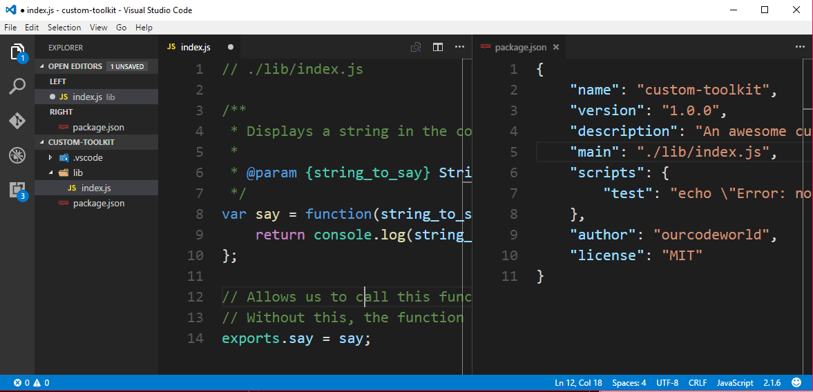Click the open changes icon
813x392 pixels.
416,47
